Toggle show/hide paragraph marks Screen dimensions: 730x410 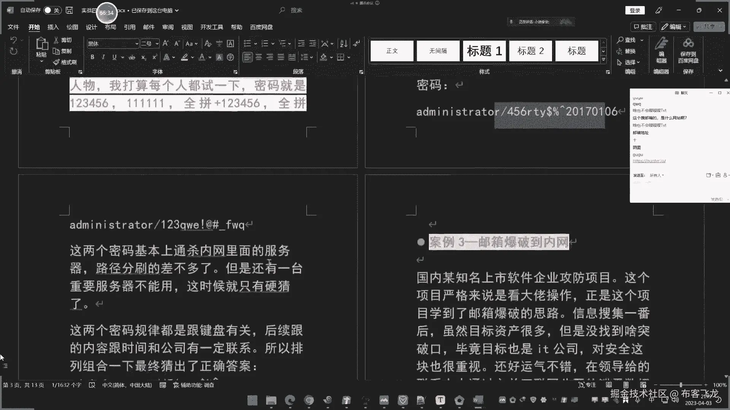[356, 44]
